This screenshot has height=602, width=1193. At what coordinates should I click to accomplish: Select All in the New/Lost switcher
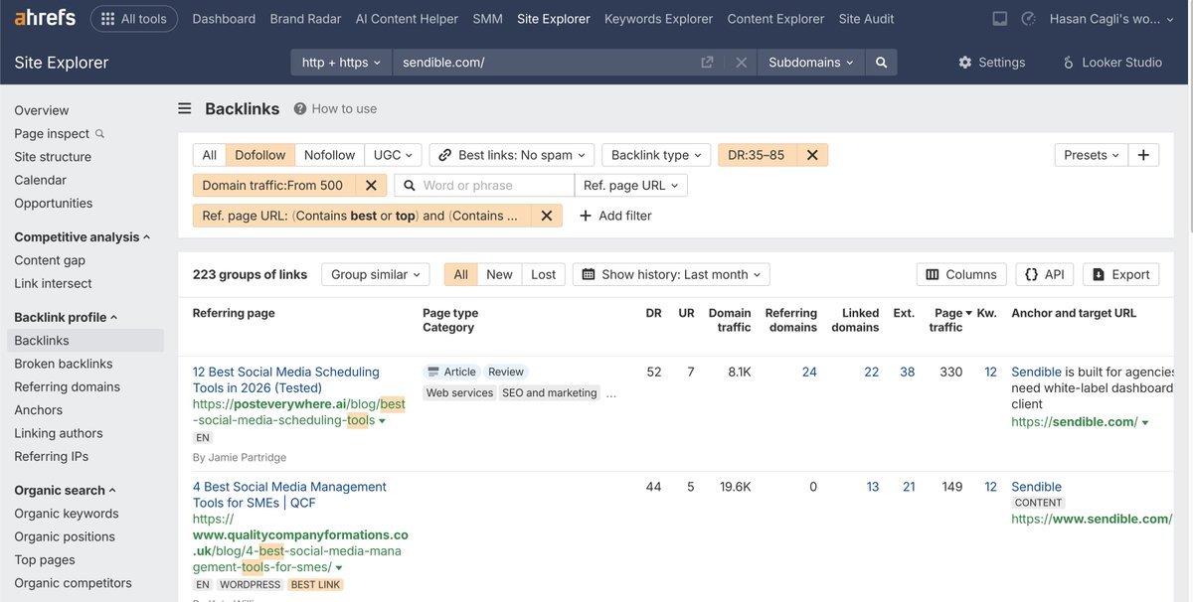click(x=461, y=275)
